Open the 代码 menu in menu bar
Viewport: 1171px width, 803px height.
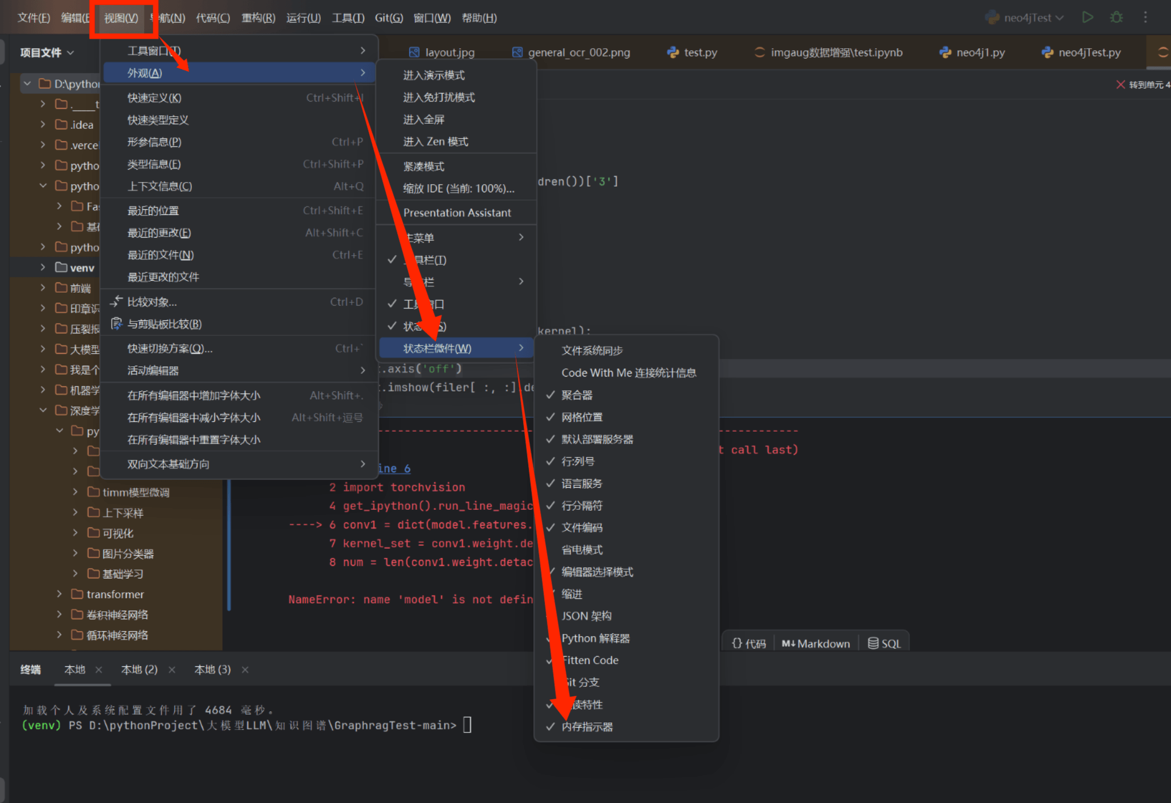tap(213, 18)
